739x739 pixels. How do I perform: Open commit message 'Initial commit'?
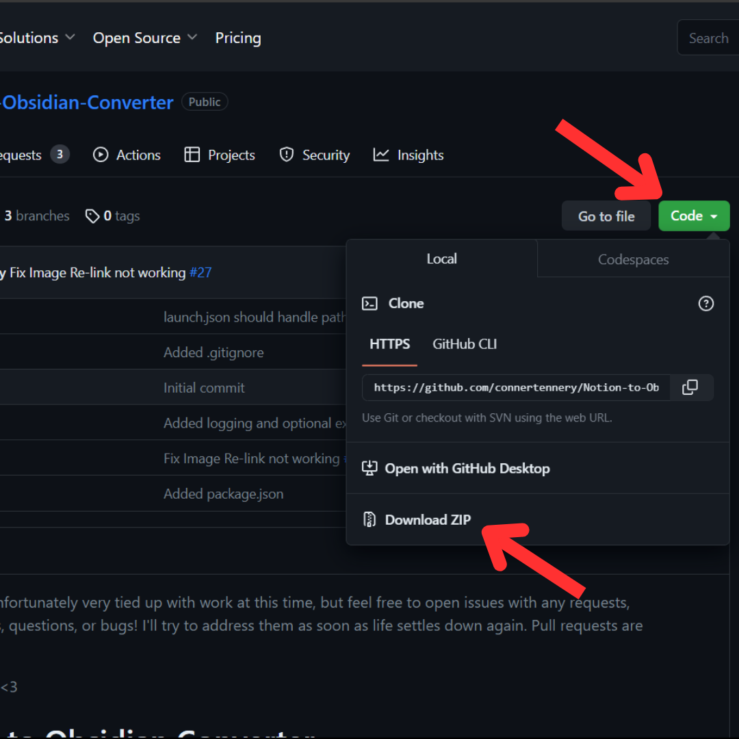204,388
